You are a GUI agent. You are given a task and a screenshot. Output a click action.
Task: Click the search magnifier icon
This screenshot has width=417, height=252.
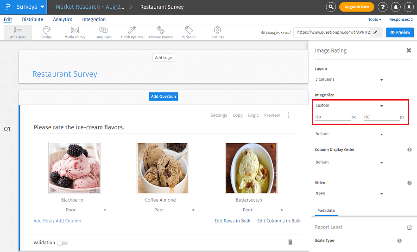tap(330, 7)
